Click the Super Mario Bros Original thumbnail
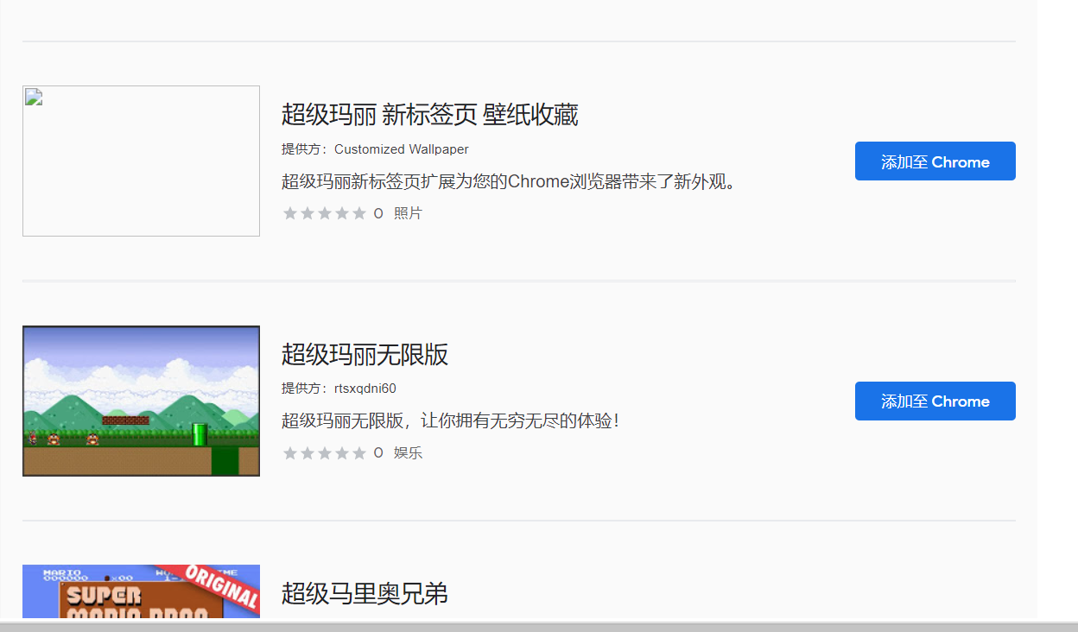Screen dimensions: 1078x632 coord(141,592)
